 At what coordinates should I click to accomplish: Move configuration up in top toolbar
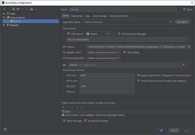22,9
